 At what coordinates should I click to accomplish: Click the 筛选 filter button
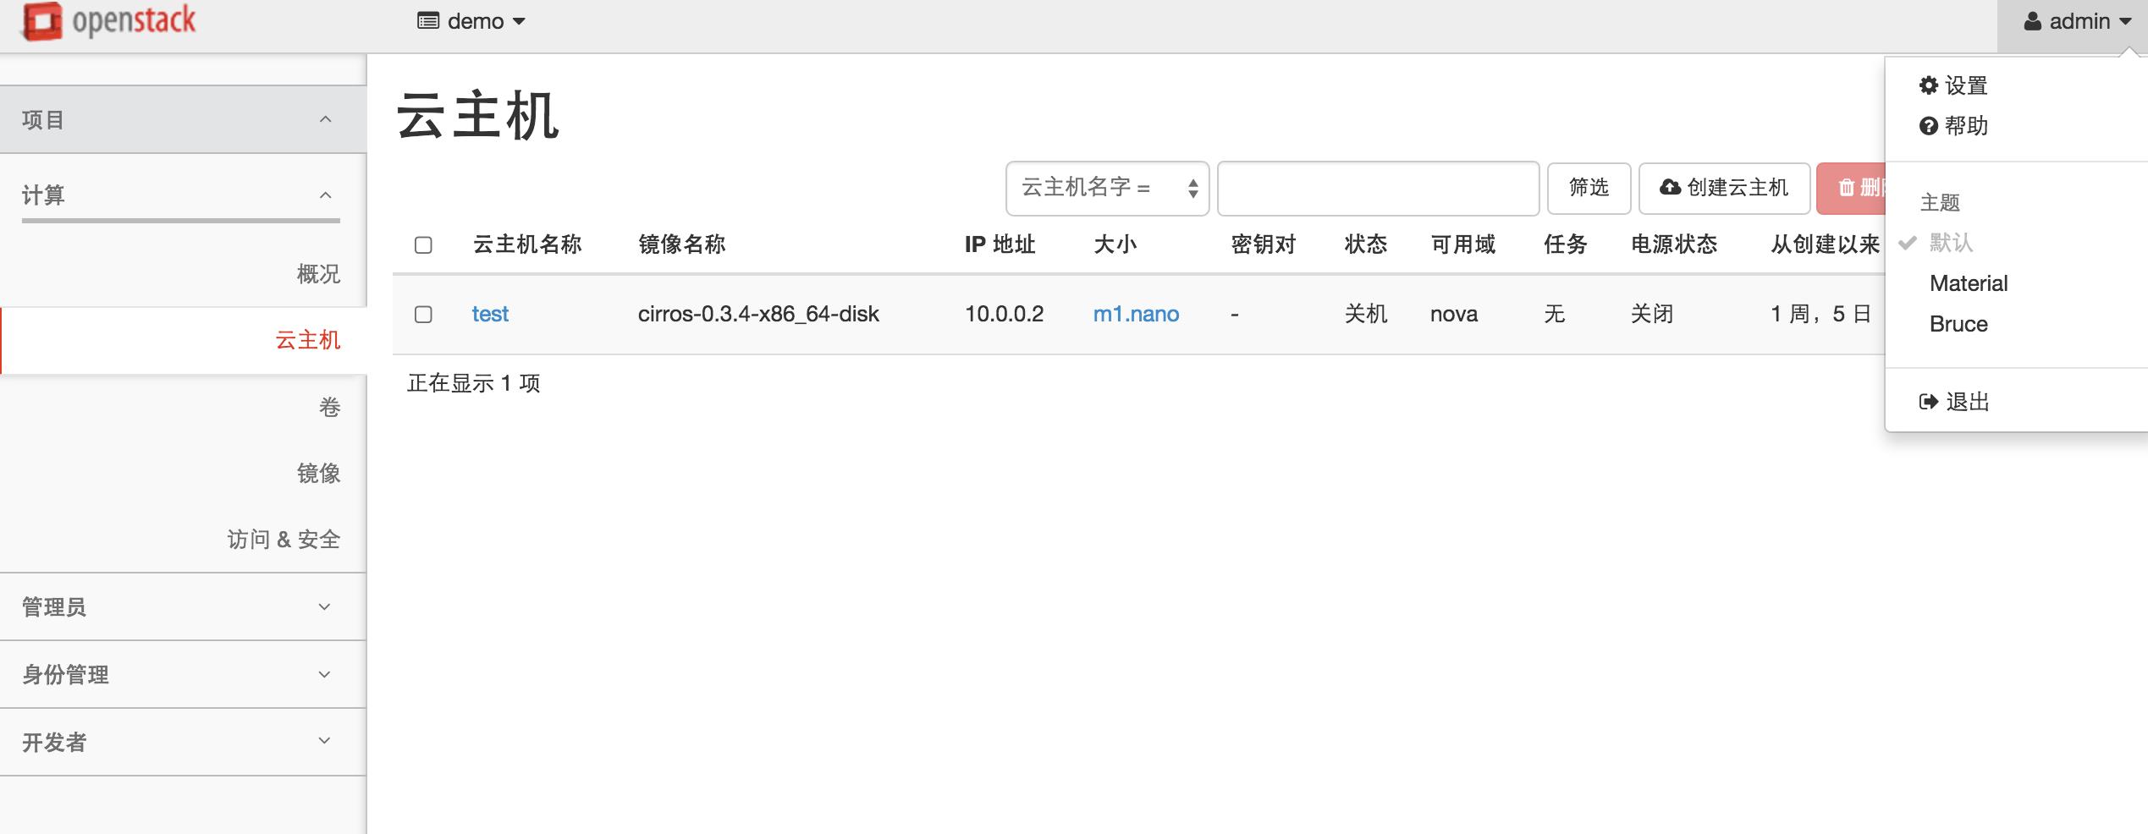1589,188
